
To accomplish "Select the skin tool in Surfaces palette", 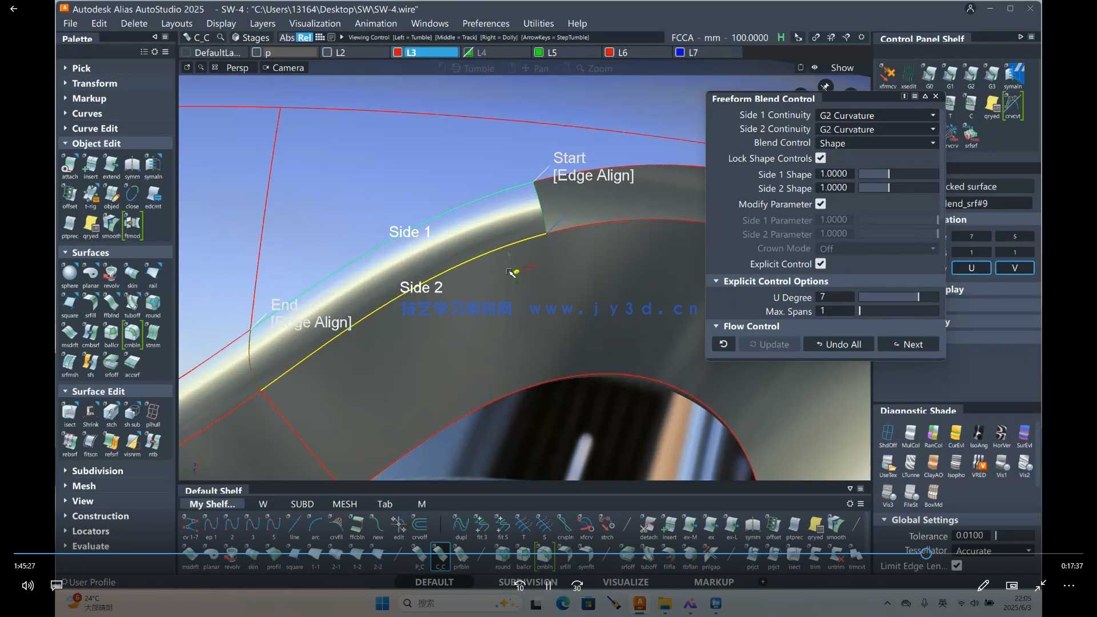I will [132, 273].
